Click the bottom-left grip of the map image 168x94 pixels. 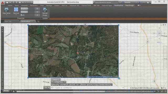tap(28, 78)
